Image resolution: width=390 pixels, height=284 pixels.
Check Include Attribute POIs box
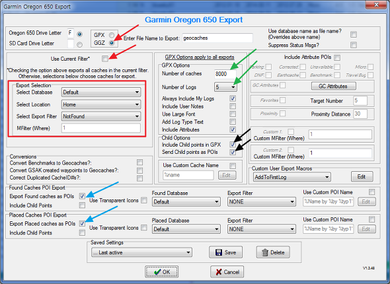[337, 57]
